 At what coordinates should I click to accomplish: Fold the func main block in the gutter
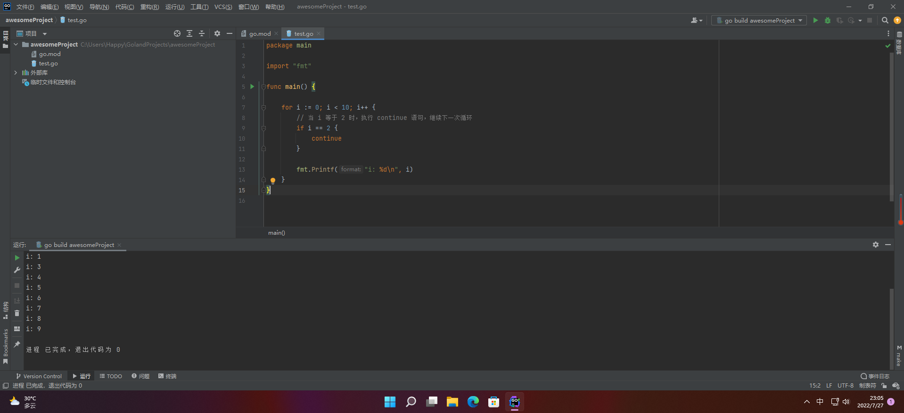click(x=263, y=87)
